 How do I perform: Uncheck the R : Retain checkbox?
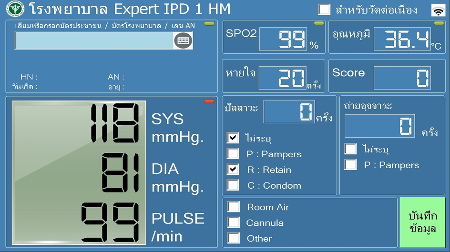233,170
